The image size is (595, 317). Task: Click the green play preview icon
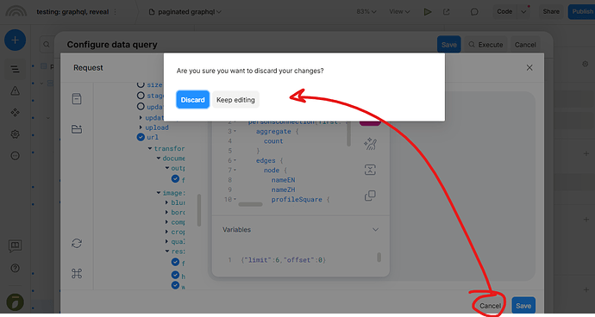[428, 12]
